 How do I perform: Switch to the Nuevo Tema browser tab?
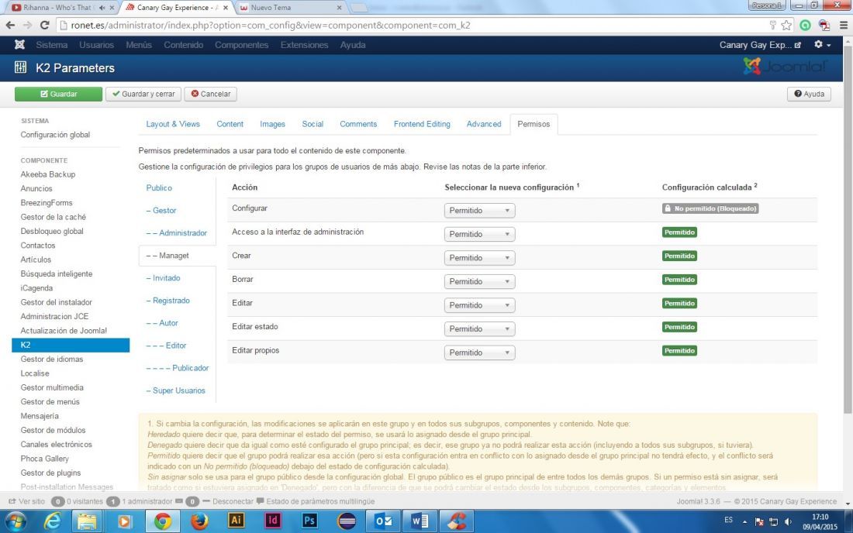290,8
